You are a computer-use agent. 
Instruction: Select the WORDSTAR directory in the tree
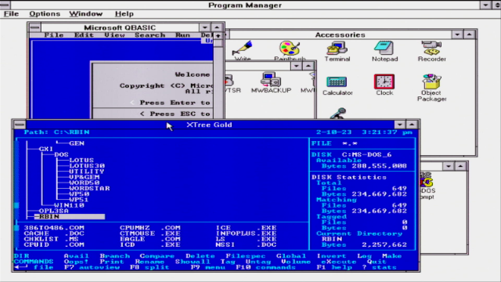click(x=89, y=188)
